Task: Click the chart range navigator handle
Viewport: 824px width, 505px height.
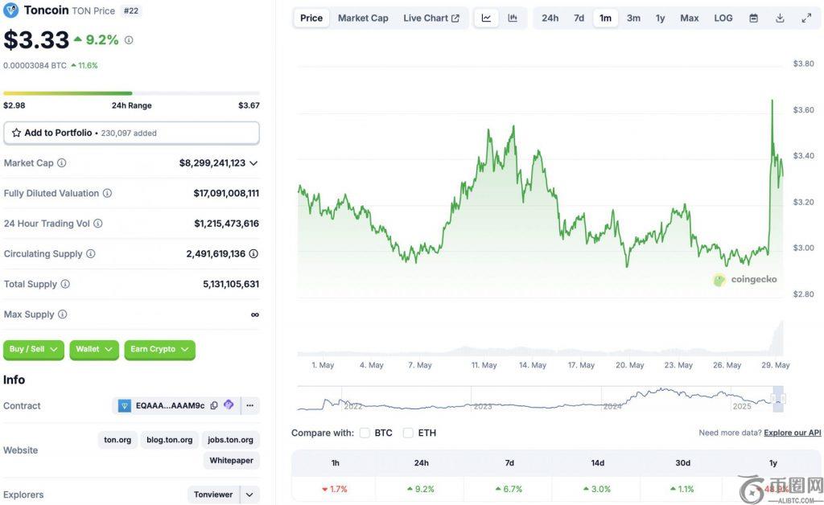Action: click(778, 398)
